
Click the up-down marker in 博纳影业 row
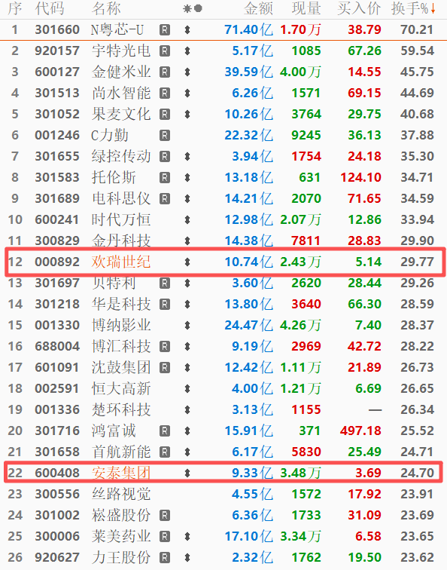tap(187, 325)
